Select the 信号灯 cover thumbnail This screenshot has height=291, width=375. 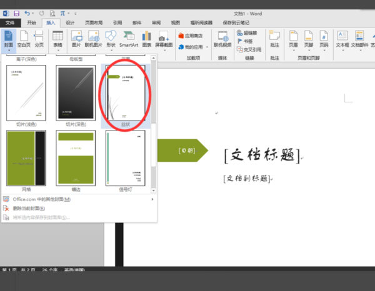126,158
